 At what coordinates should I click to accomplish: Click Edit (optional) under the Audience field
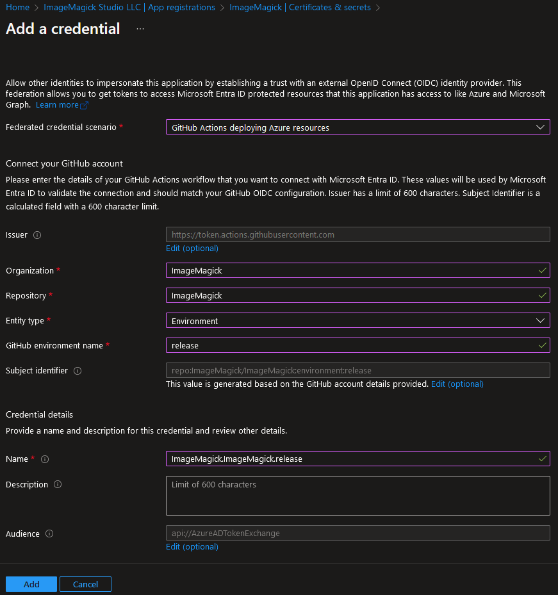pyautogui.click(x=192, y=546)
